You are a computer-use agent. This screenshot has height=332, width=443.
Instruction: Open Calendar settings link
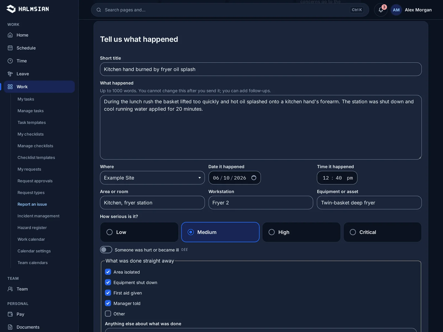(34, 251)
